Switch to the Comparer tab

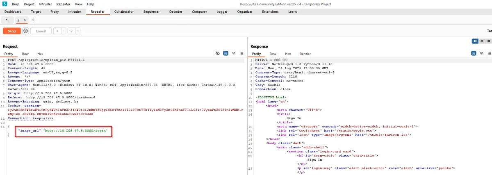(199, 12)
